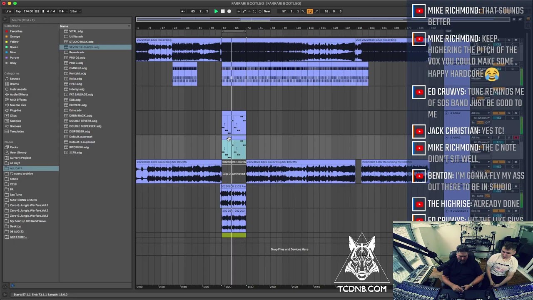Click the Re-enable Automation arrow icon
The height and width of the screenshot is (300, 533).
(249, 11)
